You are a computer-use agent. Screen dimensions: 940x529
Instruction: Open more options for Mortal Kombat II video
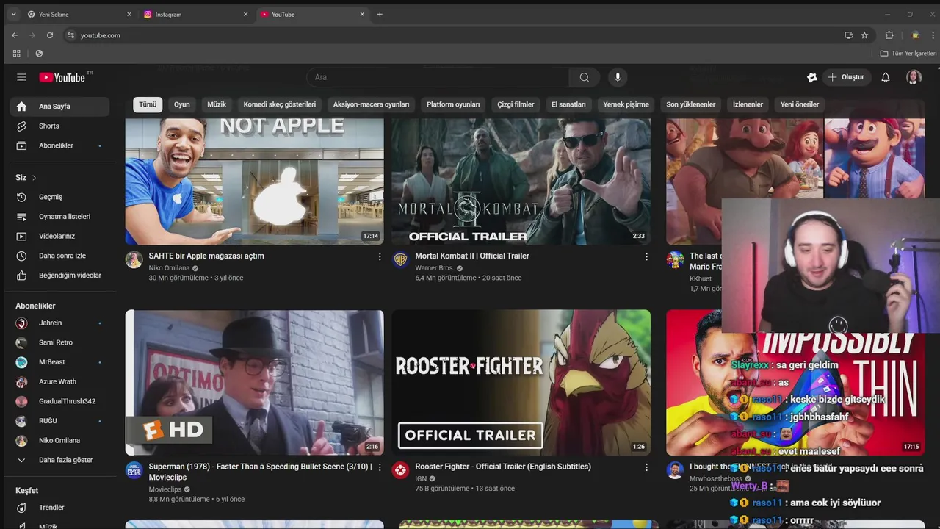pyautogui.click(x=646, y=256)
